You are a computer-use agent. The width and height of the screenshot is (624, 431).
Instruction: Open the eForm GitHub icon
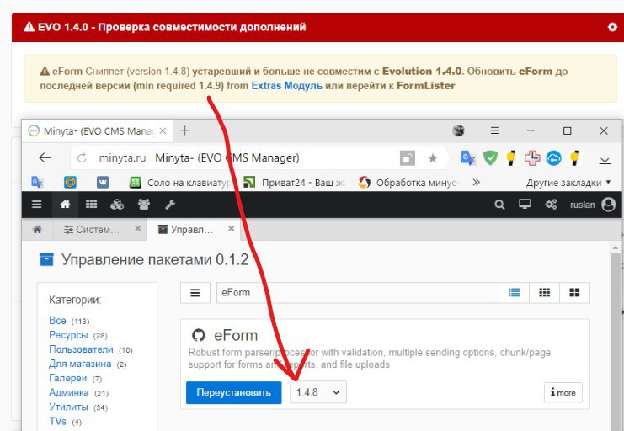point(199,336)
